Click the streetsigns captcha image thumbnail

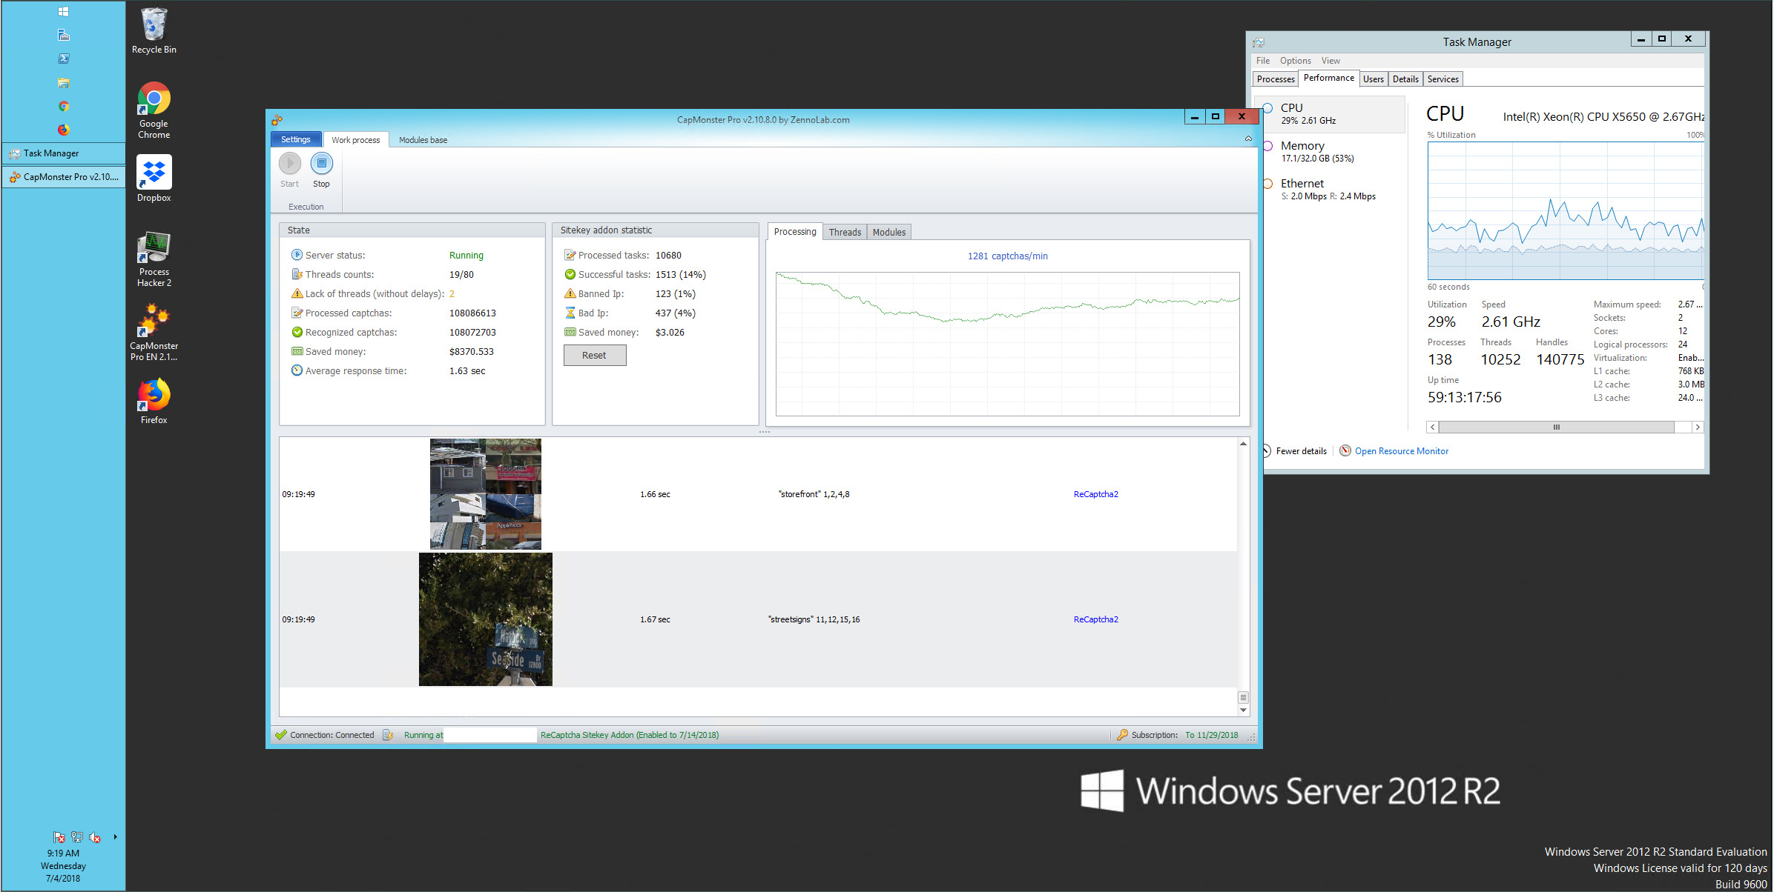pos(486,619)
